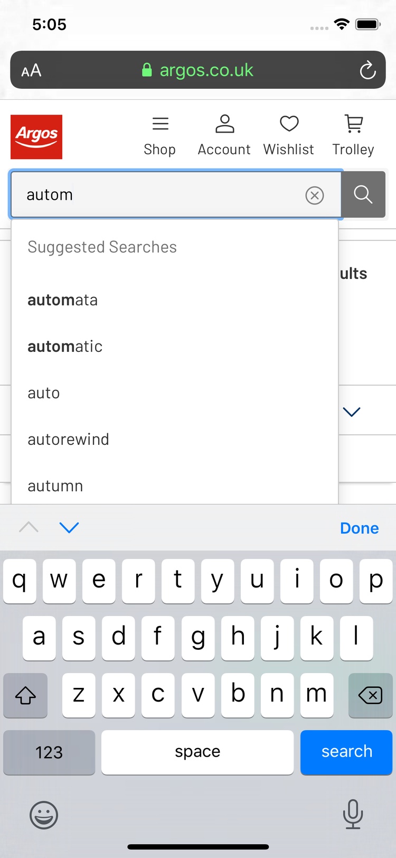Open the Trolley cart icon

(x=353, y=136)
